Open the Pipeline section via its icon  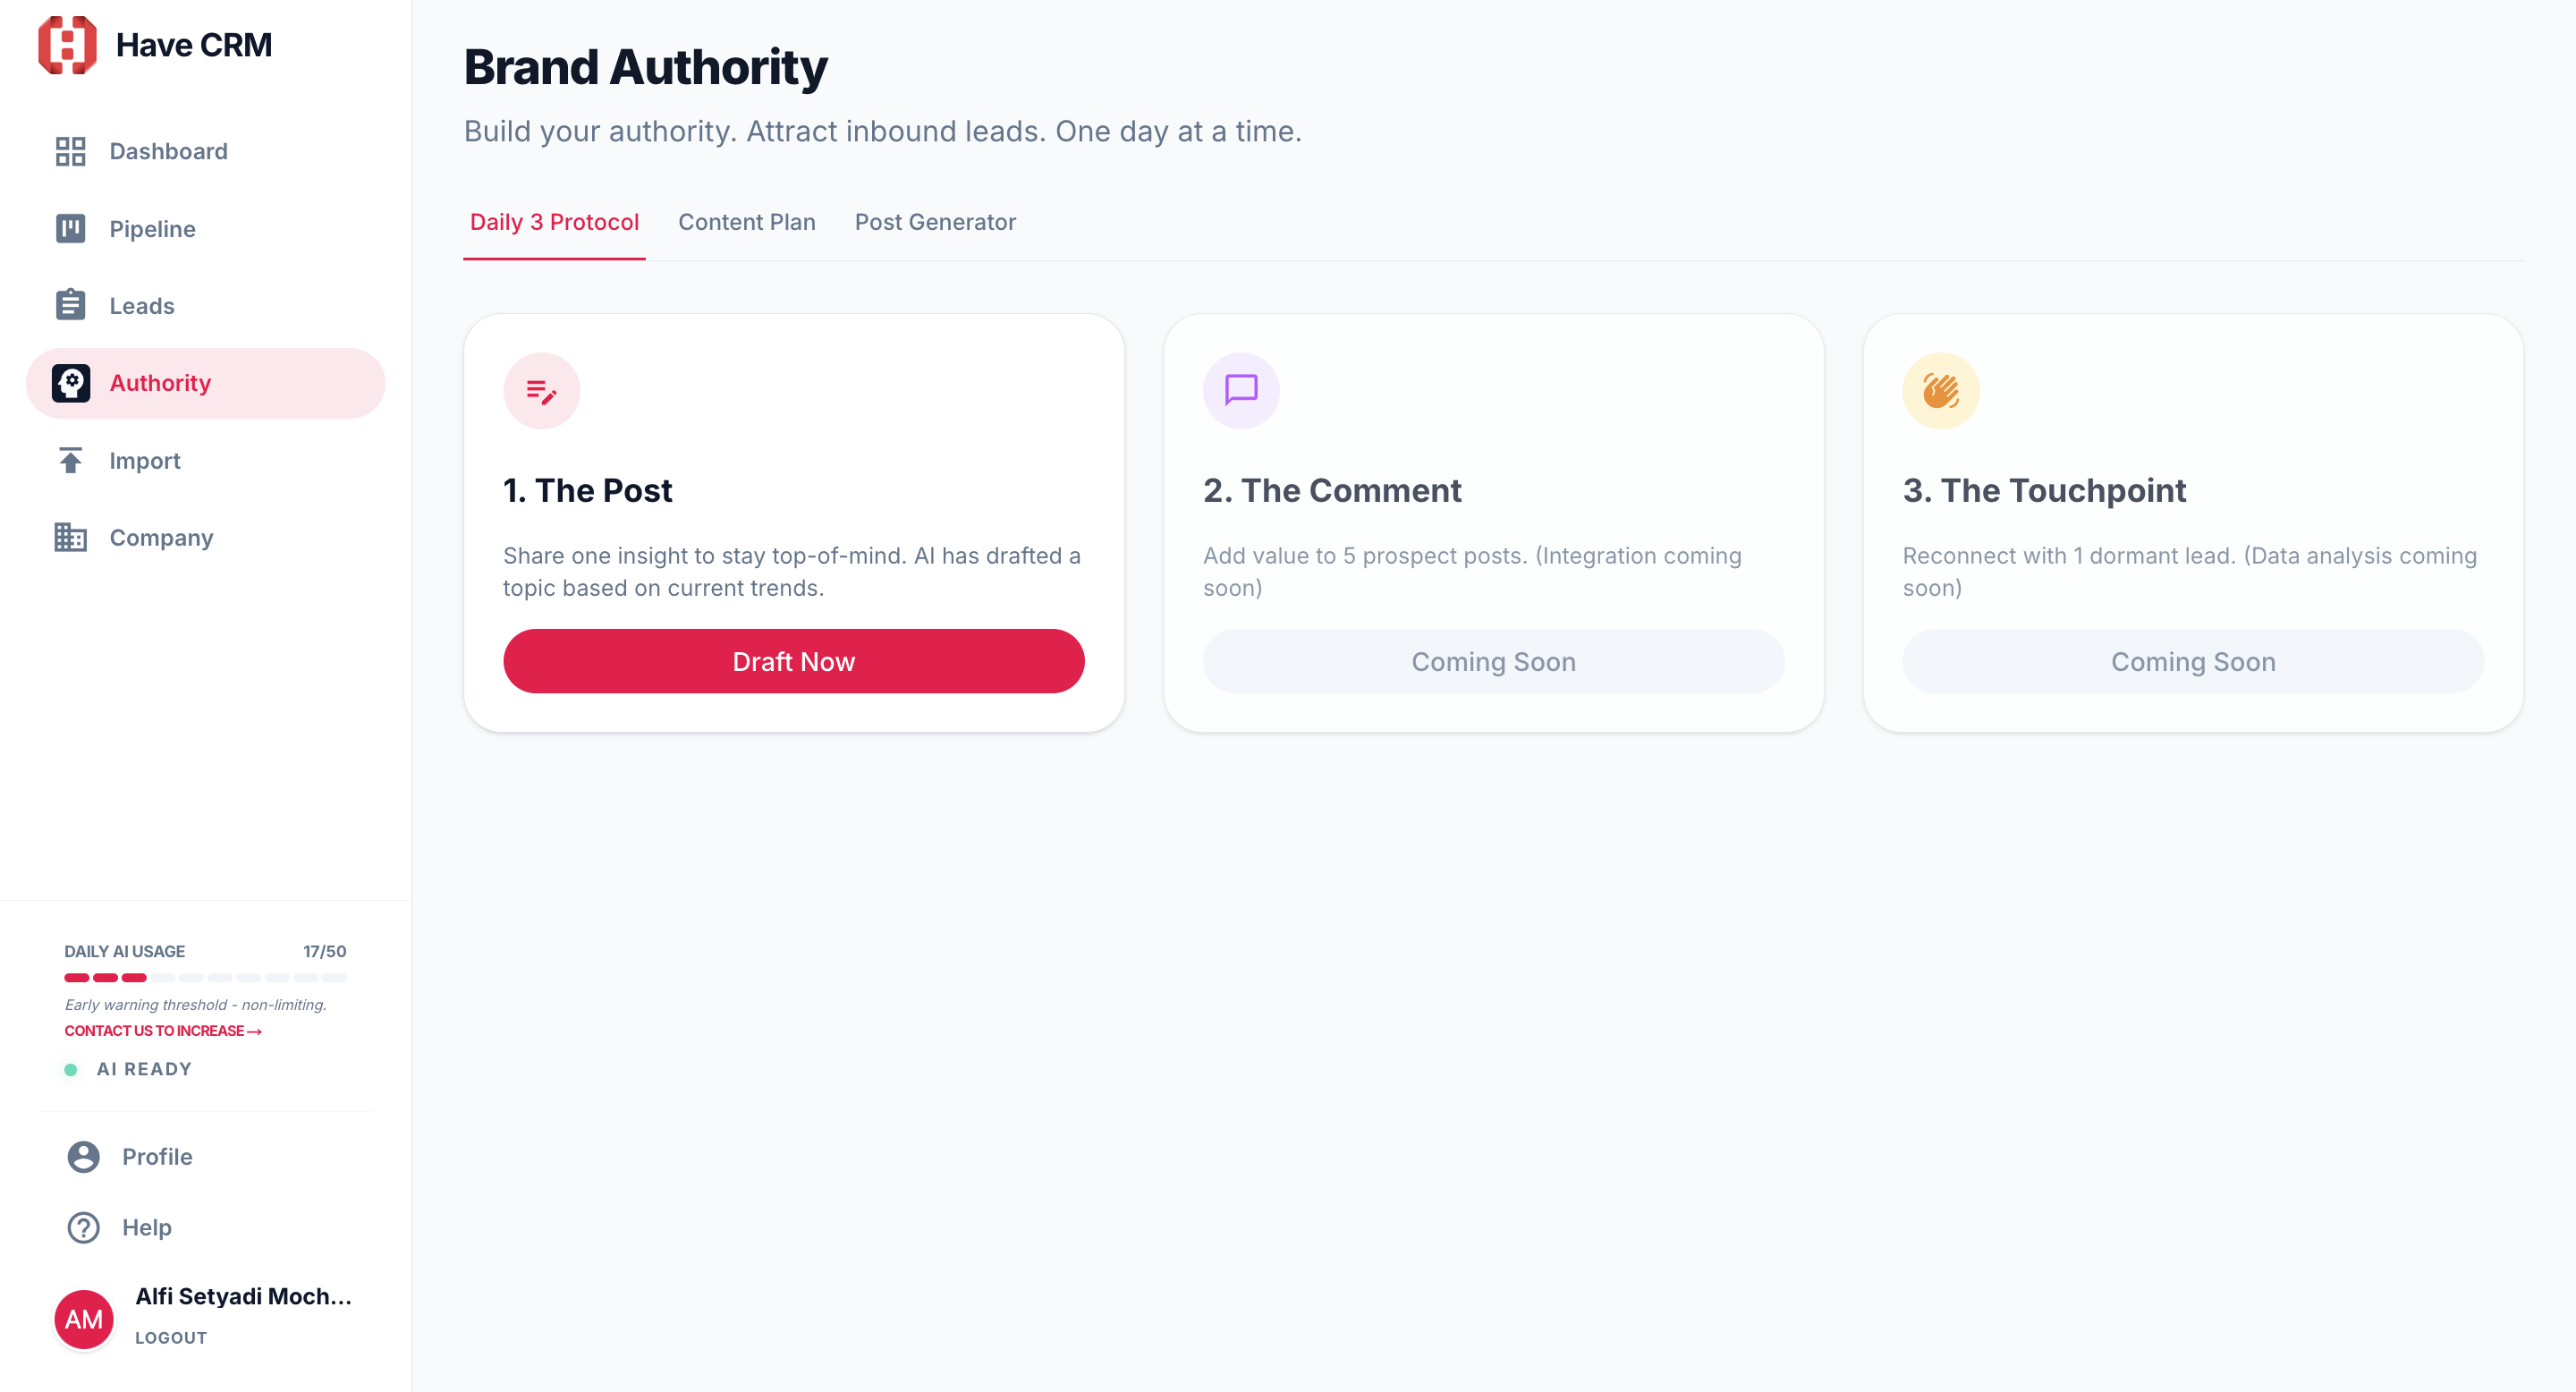pos(70,228)
